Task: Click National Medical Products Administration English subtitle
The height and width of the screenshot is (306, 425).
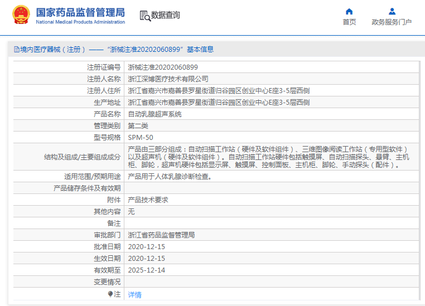Action: pyautogui.click(x=80, y=22)
